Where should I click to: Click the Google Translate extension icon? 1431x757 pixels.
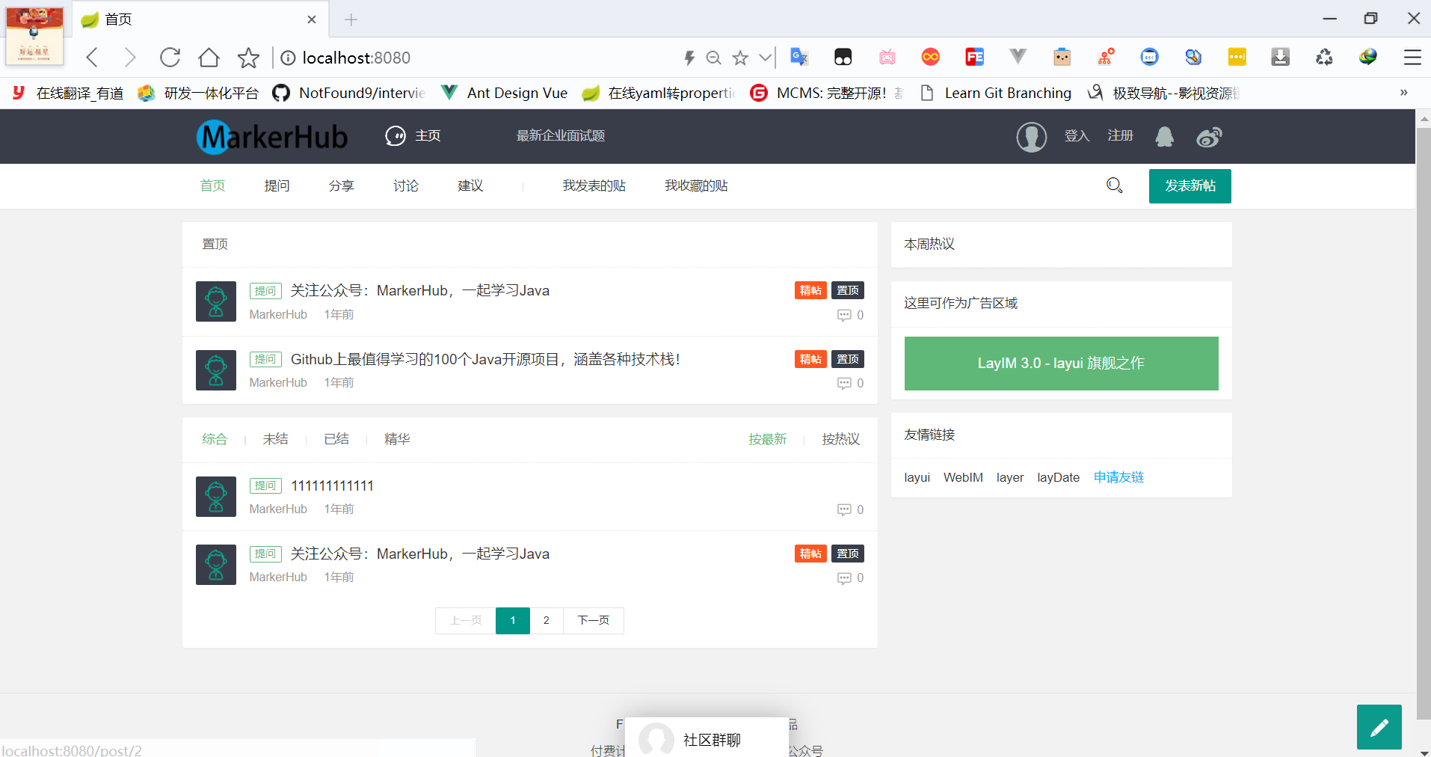click(x=799, y=57)
